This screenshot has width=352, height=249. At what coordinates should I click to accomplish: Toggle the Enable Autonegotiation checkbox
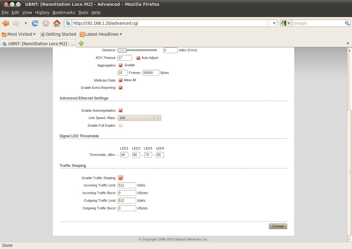point(121,110)
